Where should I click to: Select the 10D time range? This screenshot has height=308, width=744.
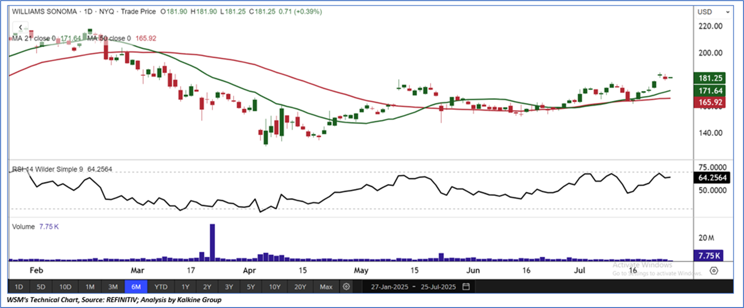click(x=65, y=287)
